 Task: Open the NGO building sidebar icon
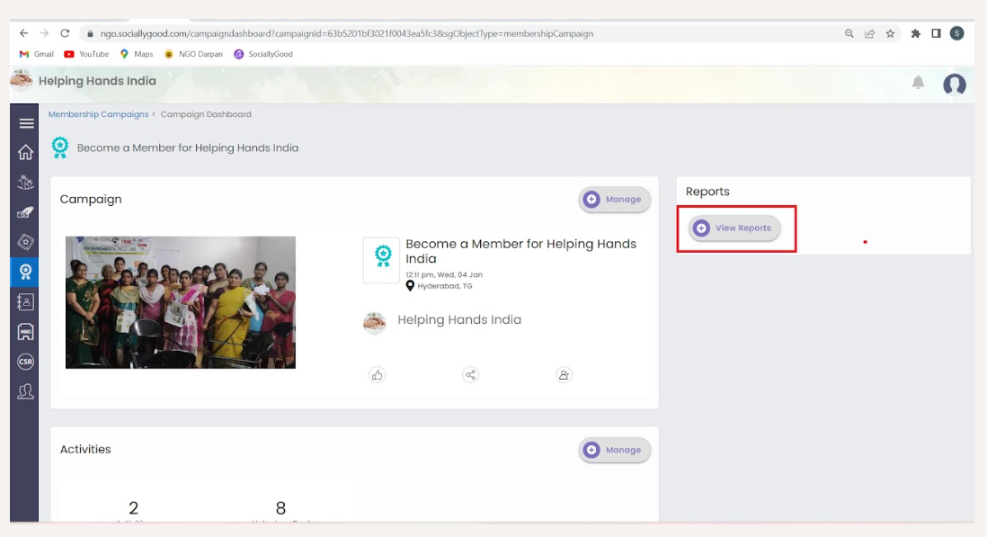coord(26,332)
